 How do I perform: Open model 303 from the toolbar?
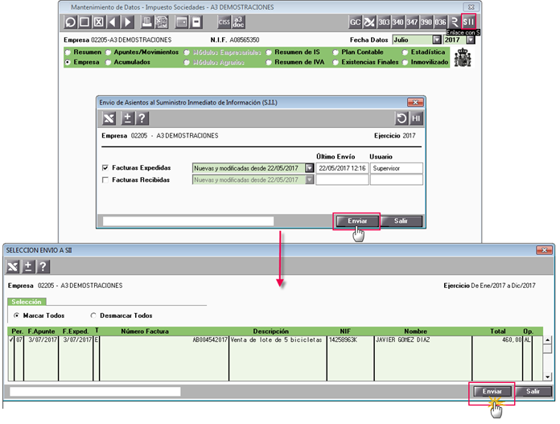[x=384, y=23]
